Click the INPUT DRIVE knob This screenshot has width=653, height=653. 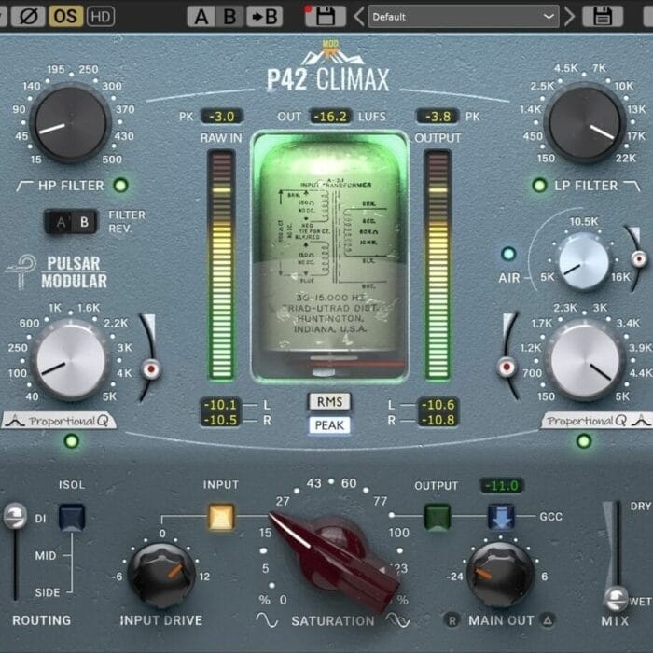point(161,576)
